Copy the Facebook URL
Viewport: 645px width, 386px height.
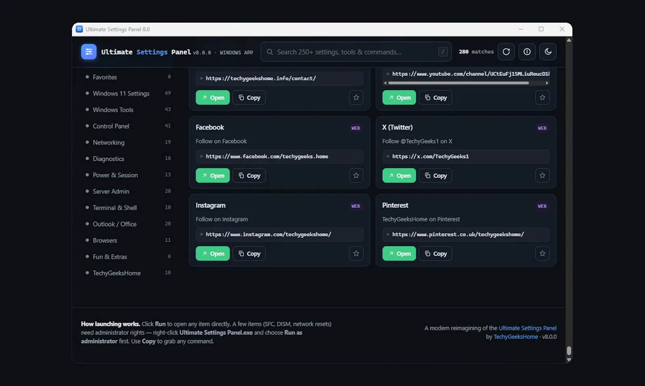click(x=249, y=175)
